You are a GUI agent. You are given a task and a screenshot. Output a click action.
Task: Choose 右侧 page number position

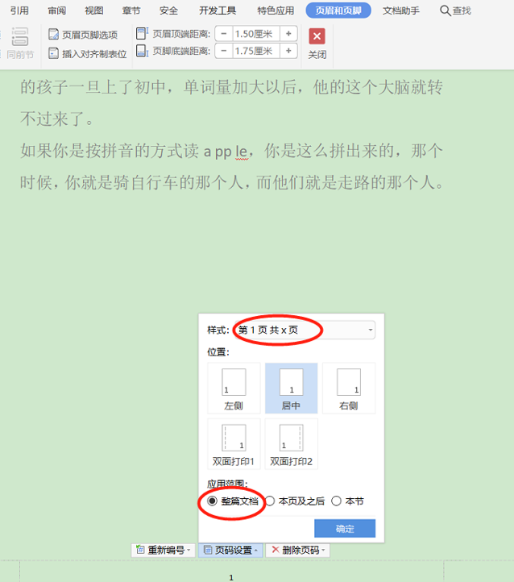point(349,389)
